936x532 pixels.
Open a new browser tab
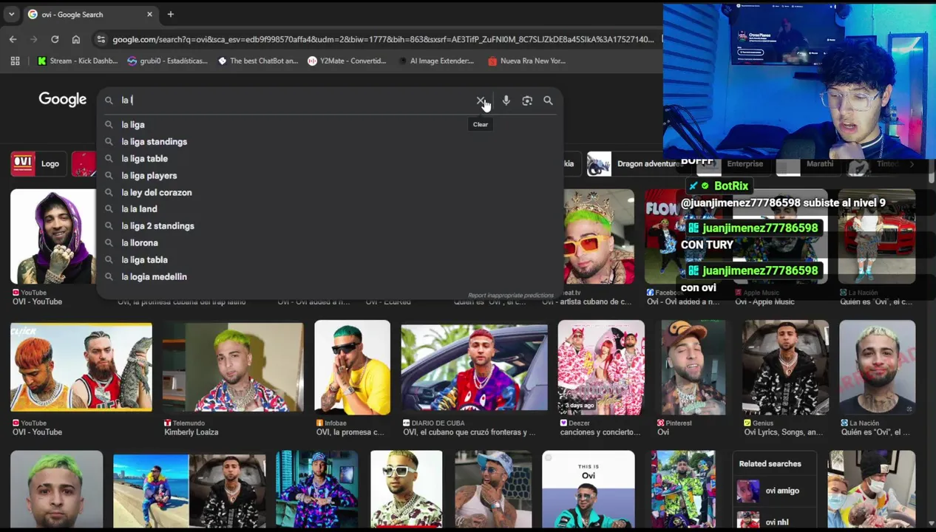click(170, 14)
